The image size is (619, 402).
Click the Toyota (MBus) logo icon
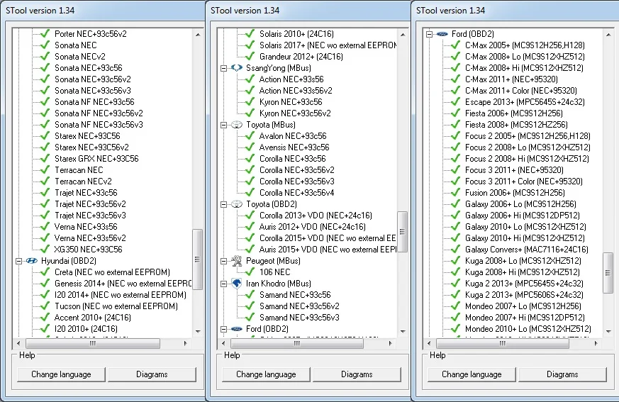(x=236, y=125)
